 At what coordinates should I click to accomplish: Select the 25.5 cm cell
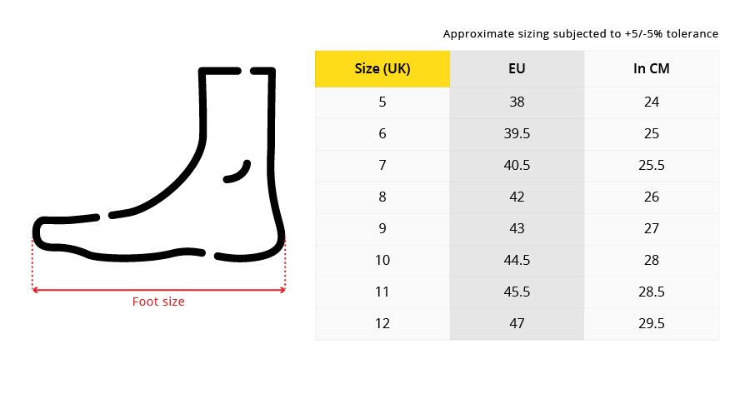click(x=652, y=166)
